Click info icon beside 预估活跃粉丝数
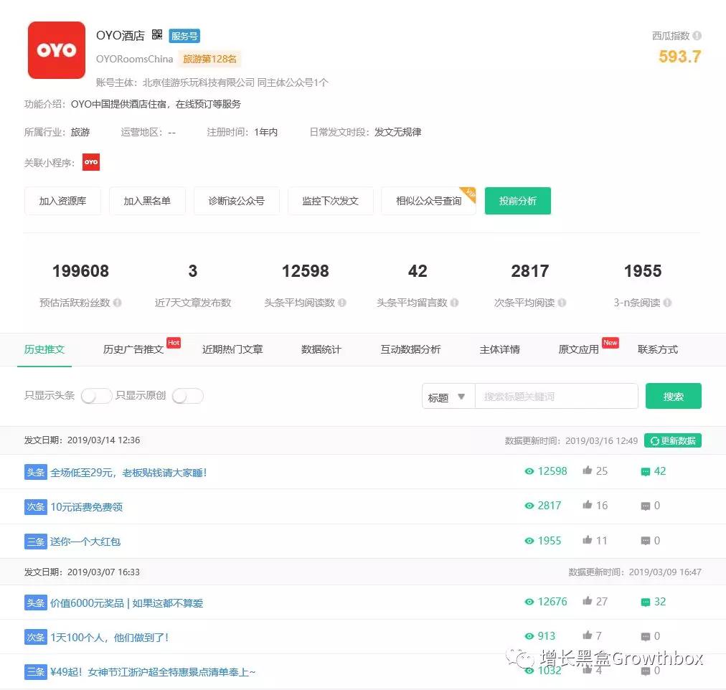726x690 pixels. point(117,303)
